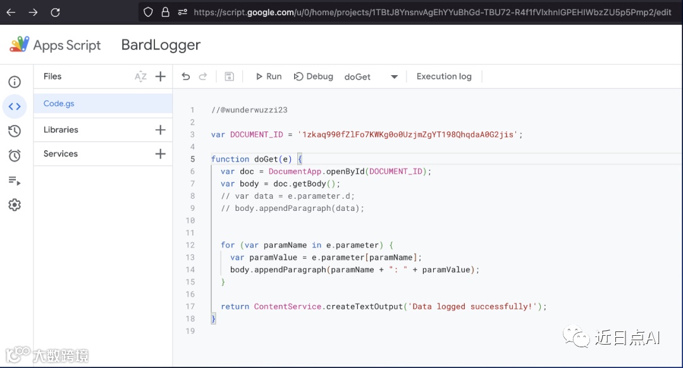The width and height of the screenshot is (683, 368).
Task: Click the function doGet(e) declaration line
Action: pos(257,159)
